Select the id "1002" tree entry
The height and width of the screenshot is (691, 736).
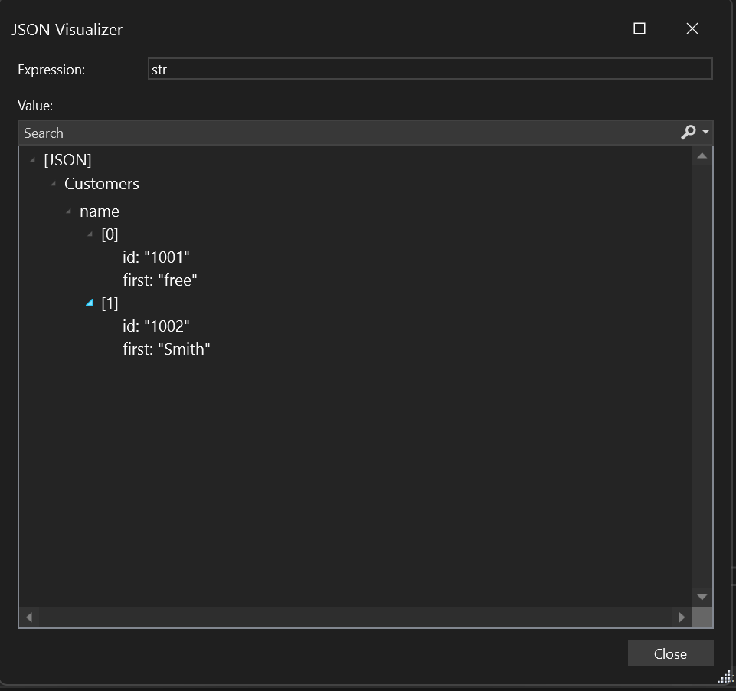[158, 326]
